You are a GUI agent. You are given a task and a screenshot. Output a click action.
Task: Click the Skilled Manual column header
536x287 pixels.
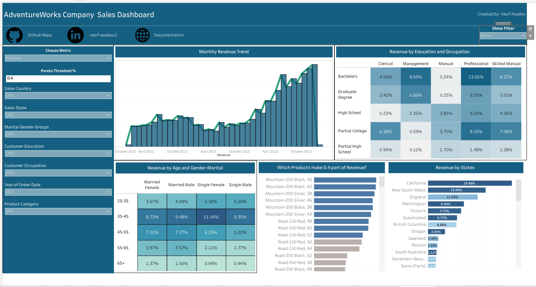tap(506, 64)
